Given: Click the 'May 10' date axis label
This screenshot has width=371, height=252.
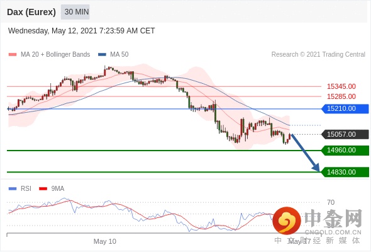Looking at the screenshot, I should point(105,241).
